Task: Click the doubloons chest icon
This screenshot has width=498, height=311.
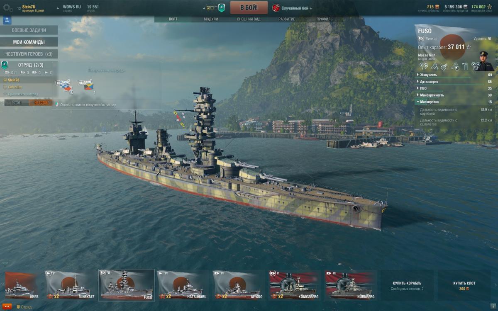Action: 437,7
